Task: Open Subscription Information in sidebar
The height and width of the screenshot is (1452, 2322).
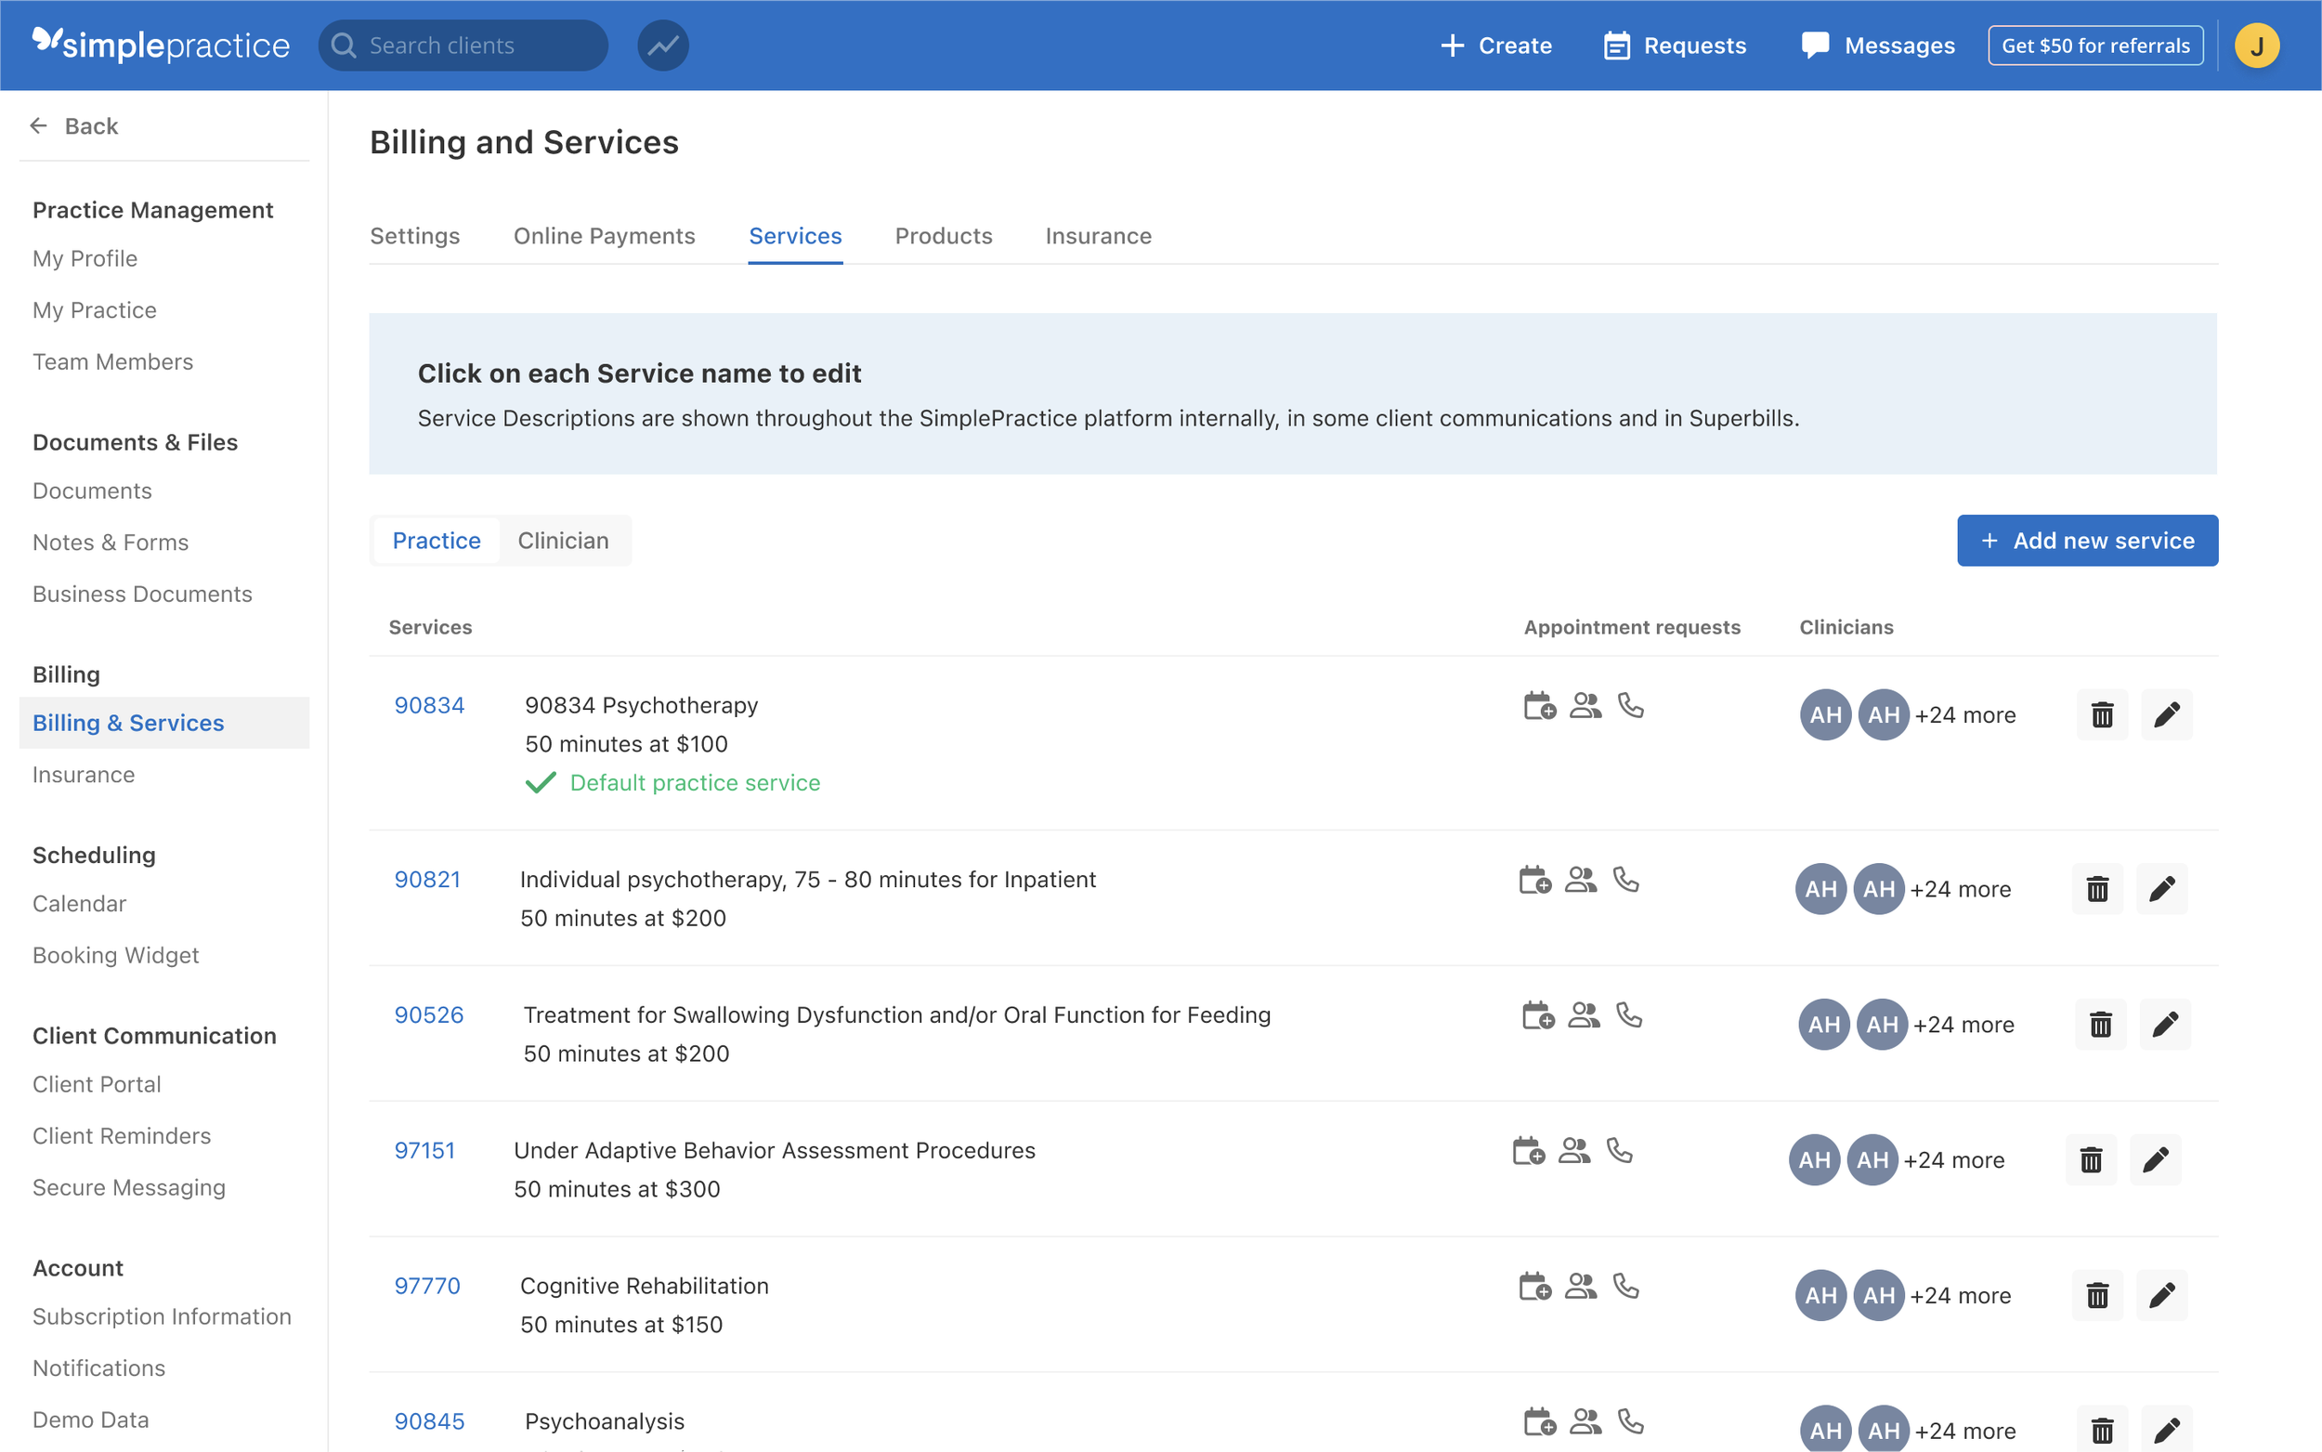Action: coord(162,1316)
